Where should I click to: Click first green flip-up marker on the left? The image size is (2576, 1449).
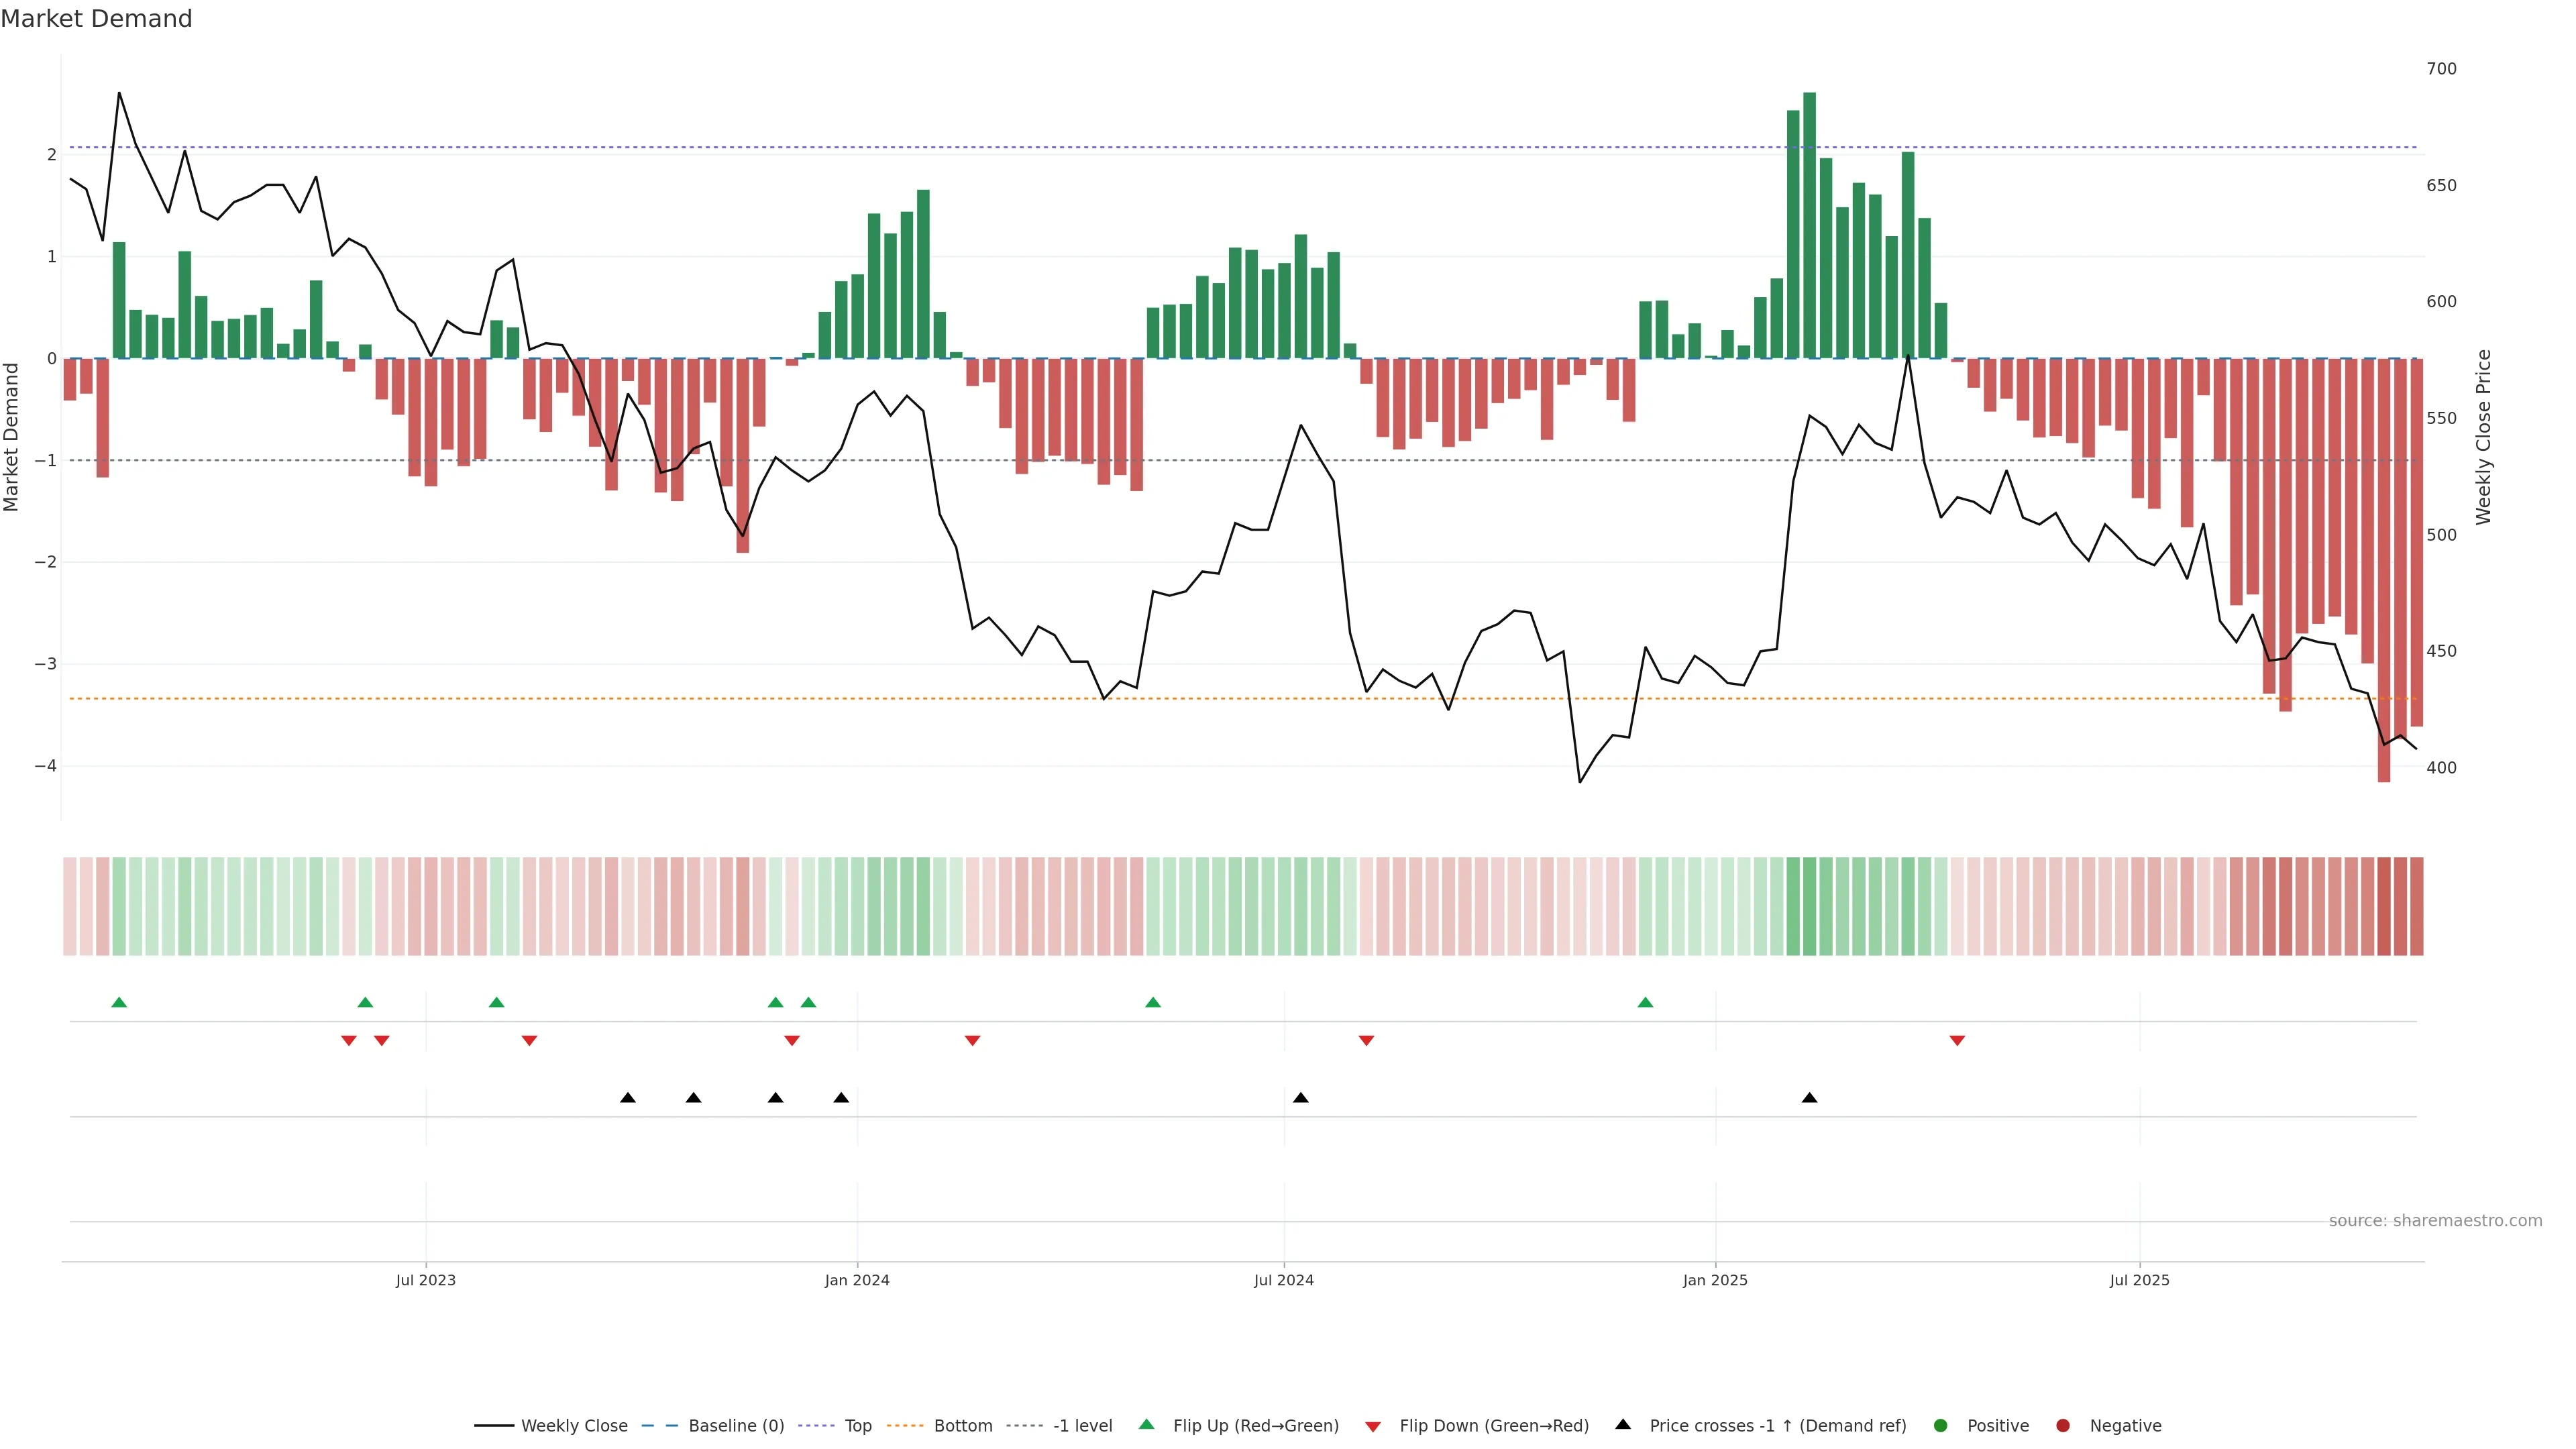coord(119,1002)
